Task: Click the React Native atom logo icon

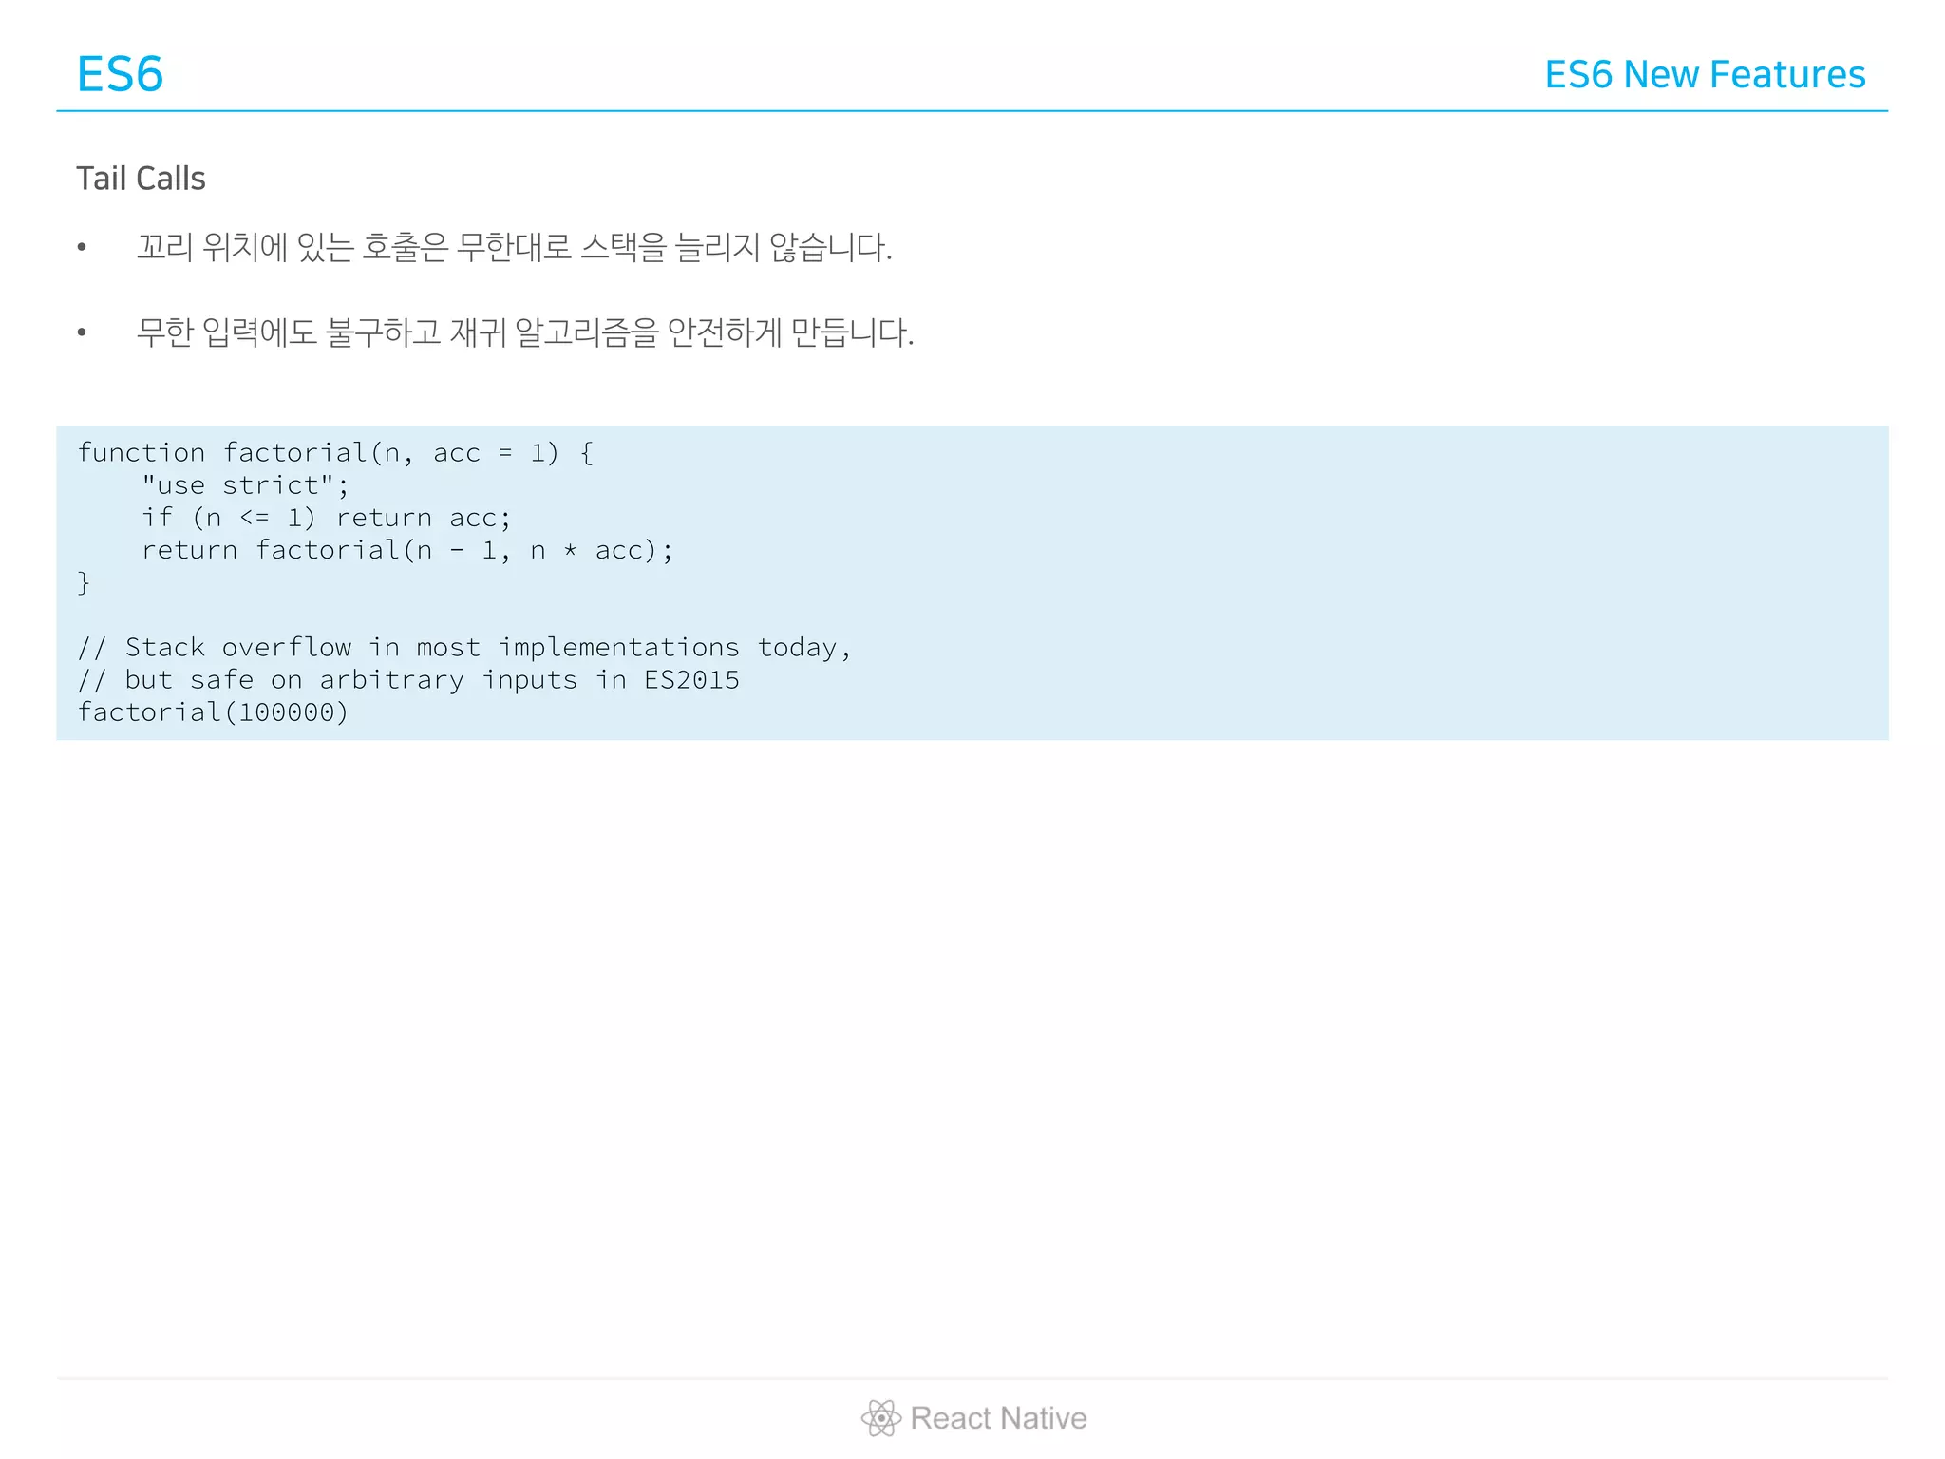Action: (x=880, y=1418)
